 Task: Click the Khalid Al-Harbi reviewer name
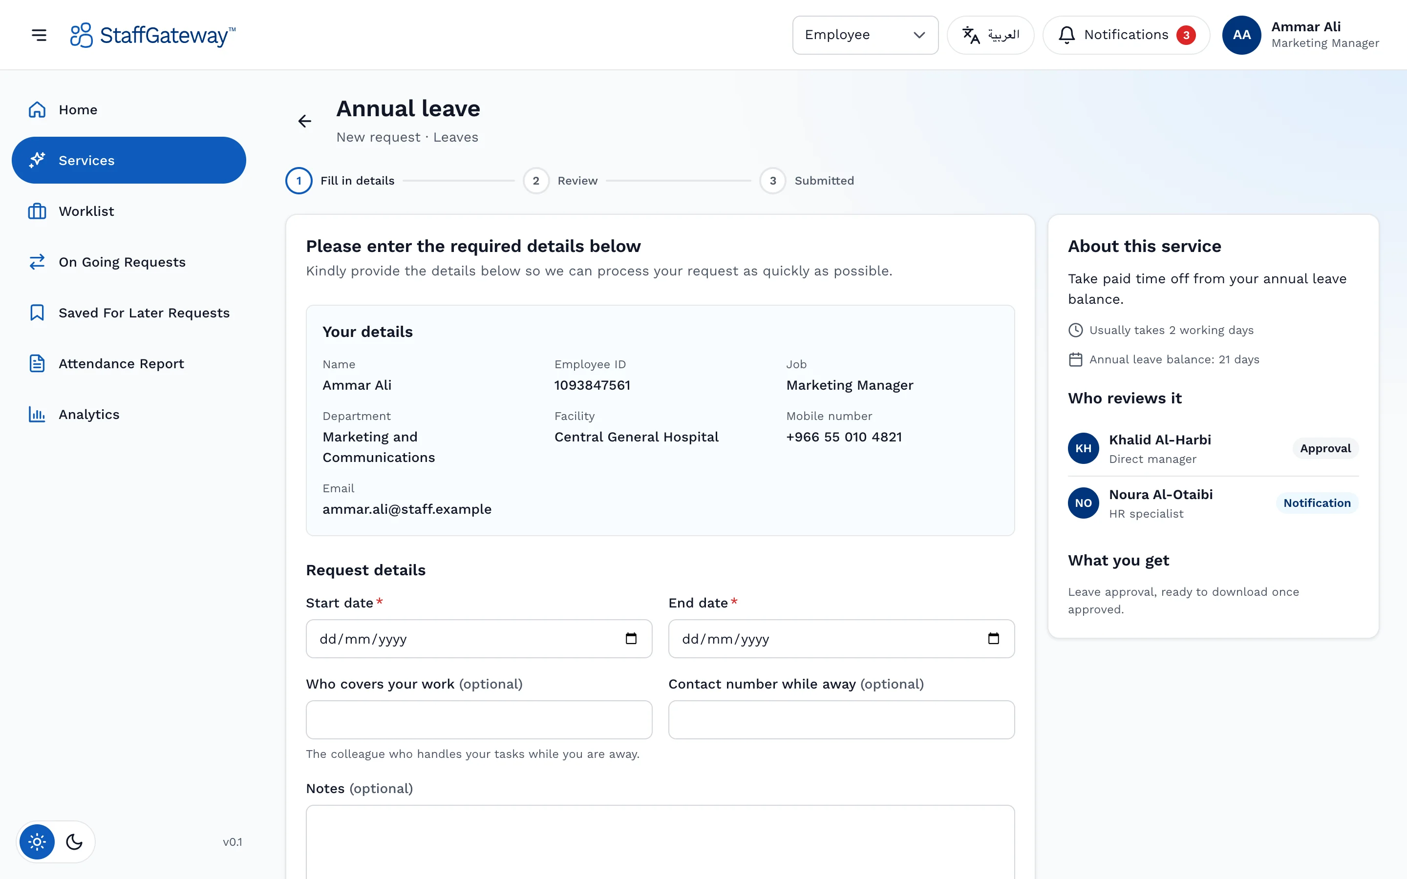pos(1160,440)
